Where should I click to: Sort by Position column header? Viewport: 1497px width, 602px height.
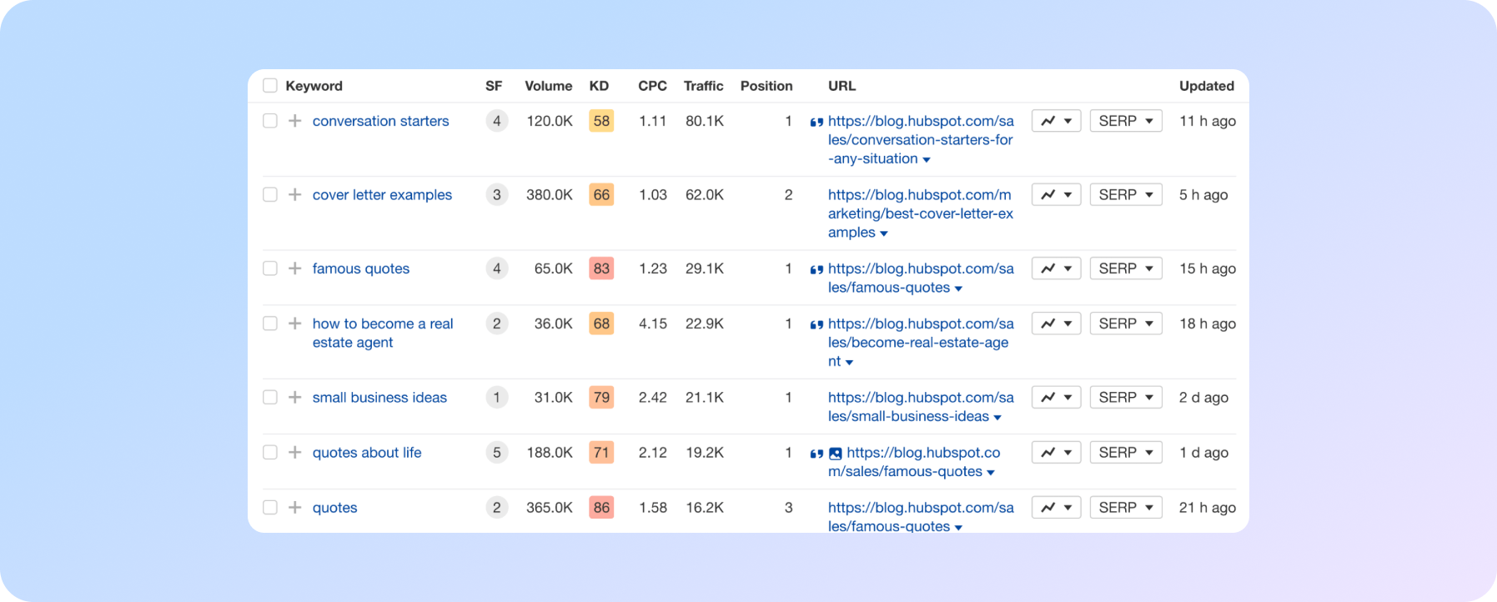pos(766,86)
